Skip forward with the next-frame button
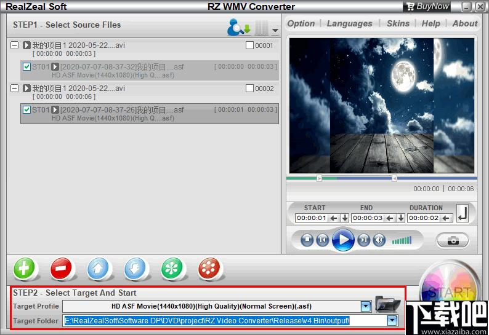The height and width of the screenshot is (335, 489). (363, 240)
